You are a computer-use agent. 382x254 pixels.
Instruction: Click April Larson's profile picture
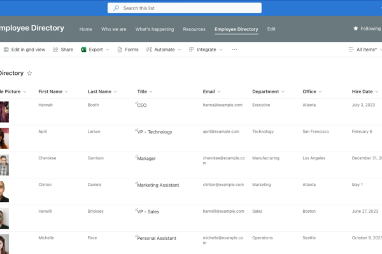tap(4, 138)
